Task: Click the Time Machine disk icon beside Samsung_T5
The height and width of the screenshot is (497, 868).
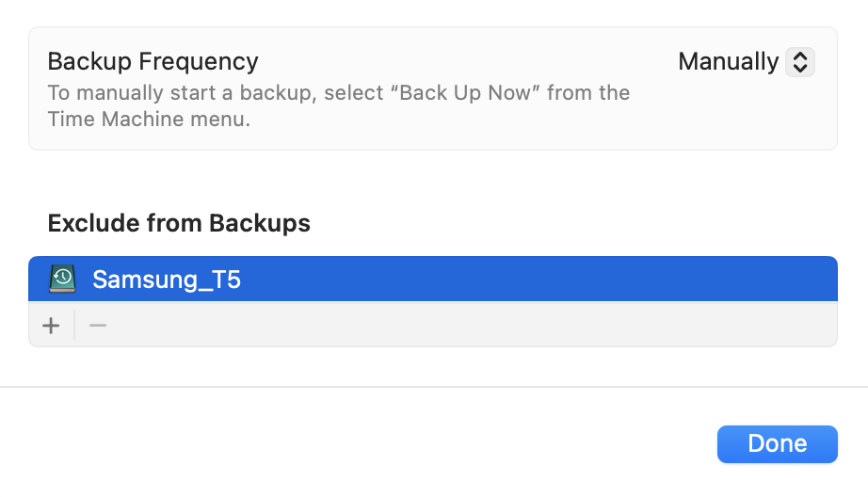Action: coord(62,279)
